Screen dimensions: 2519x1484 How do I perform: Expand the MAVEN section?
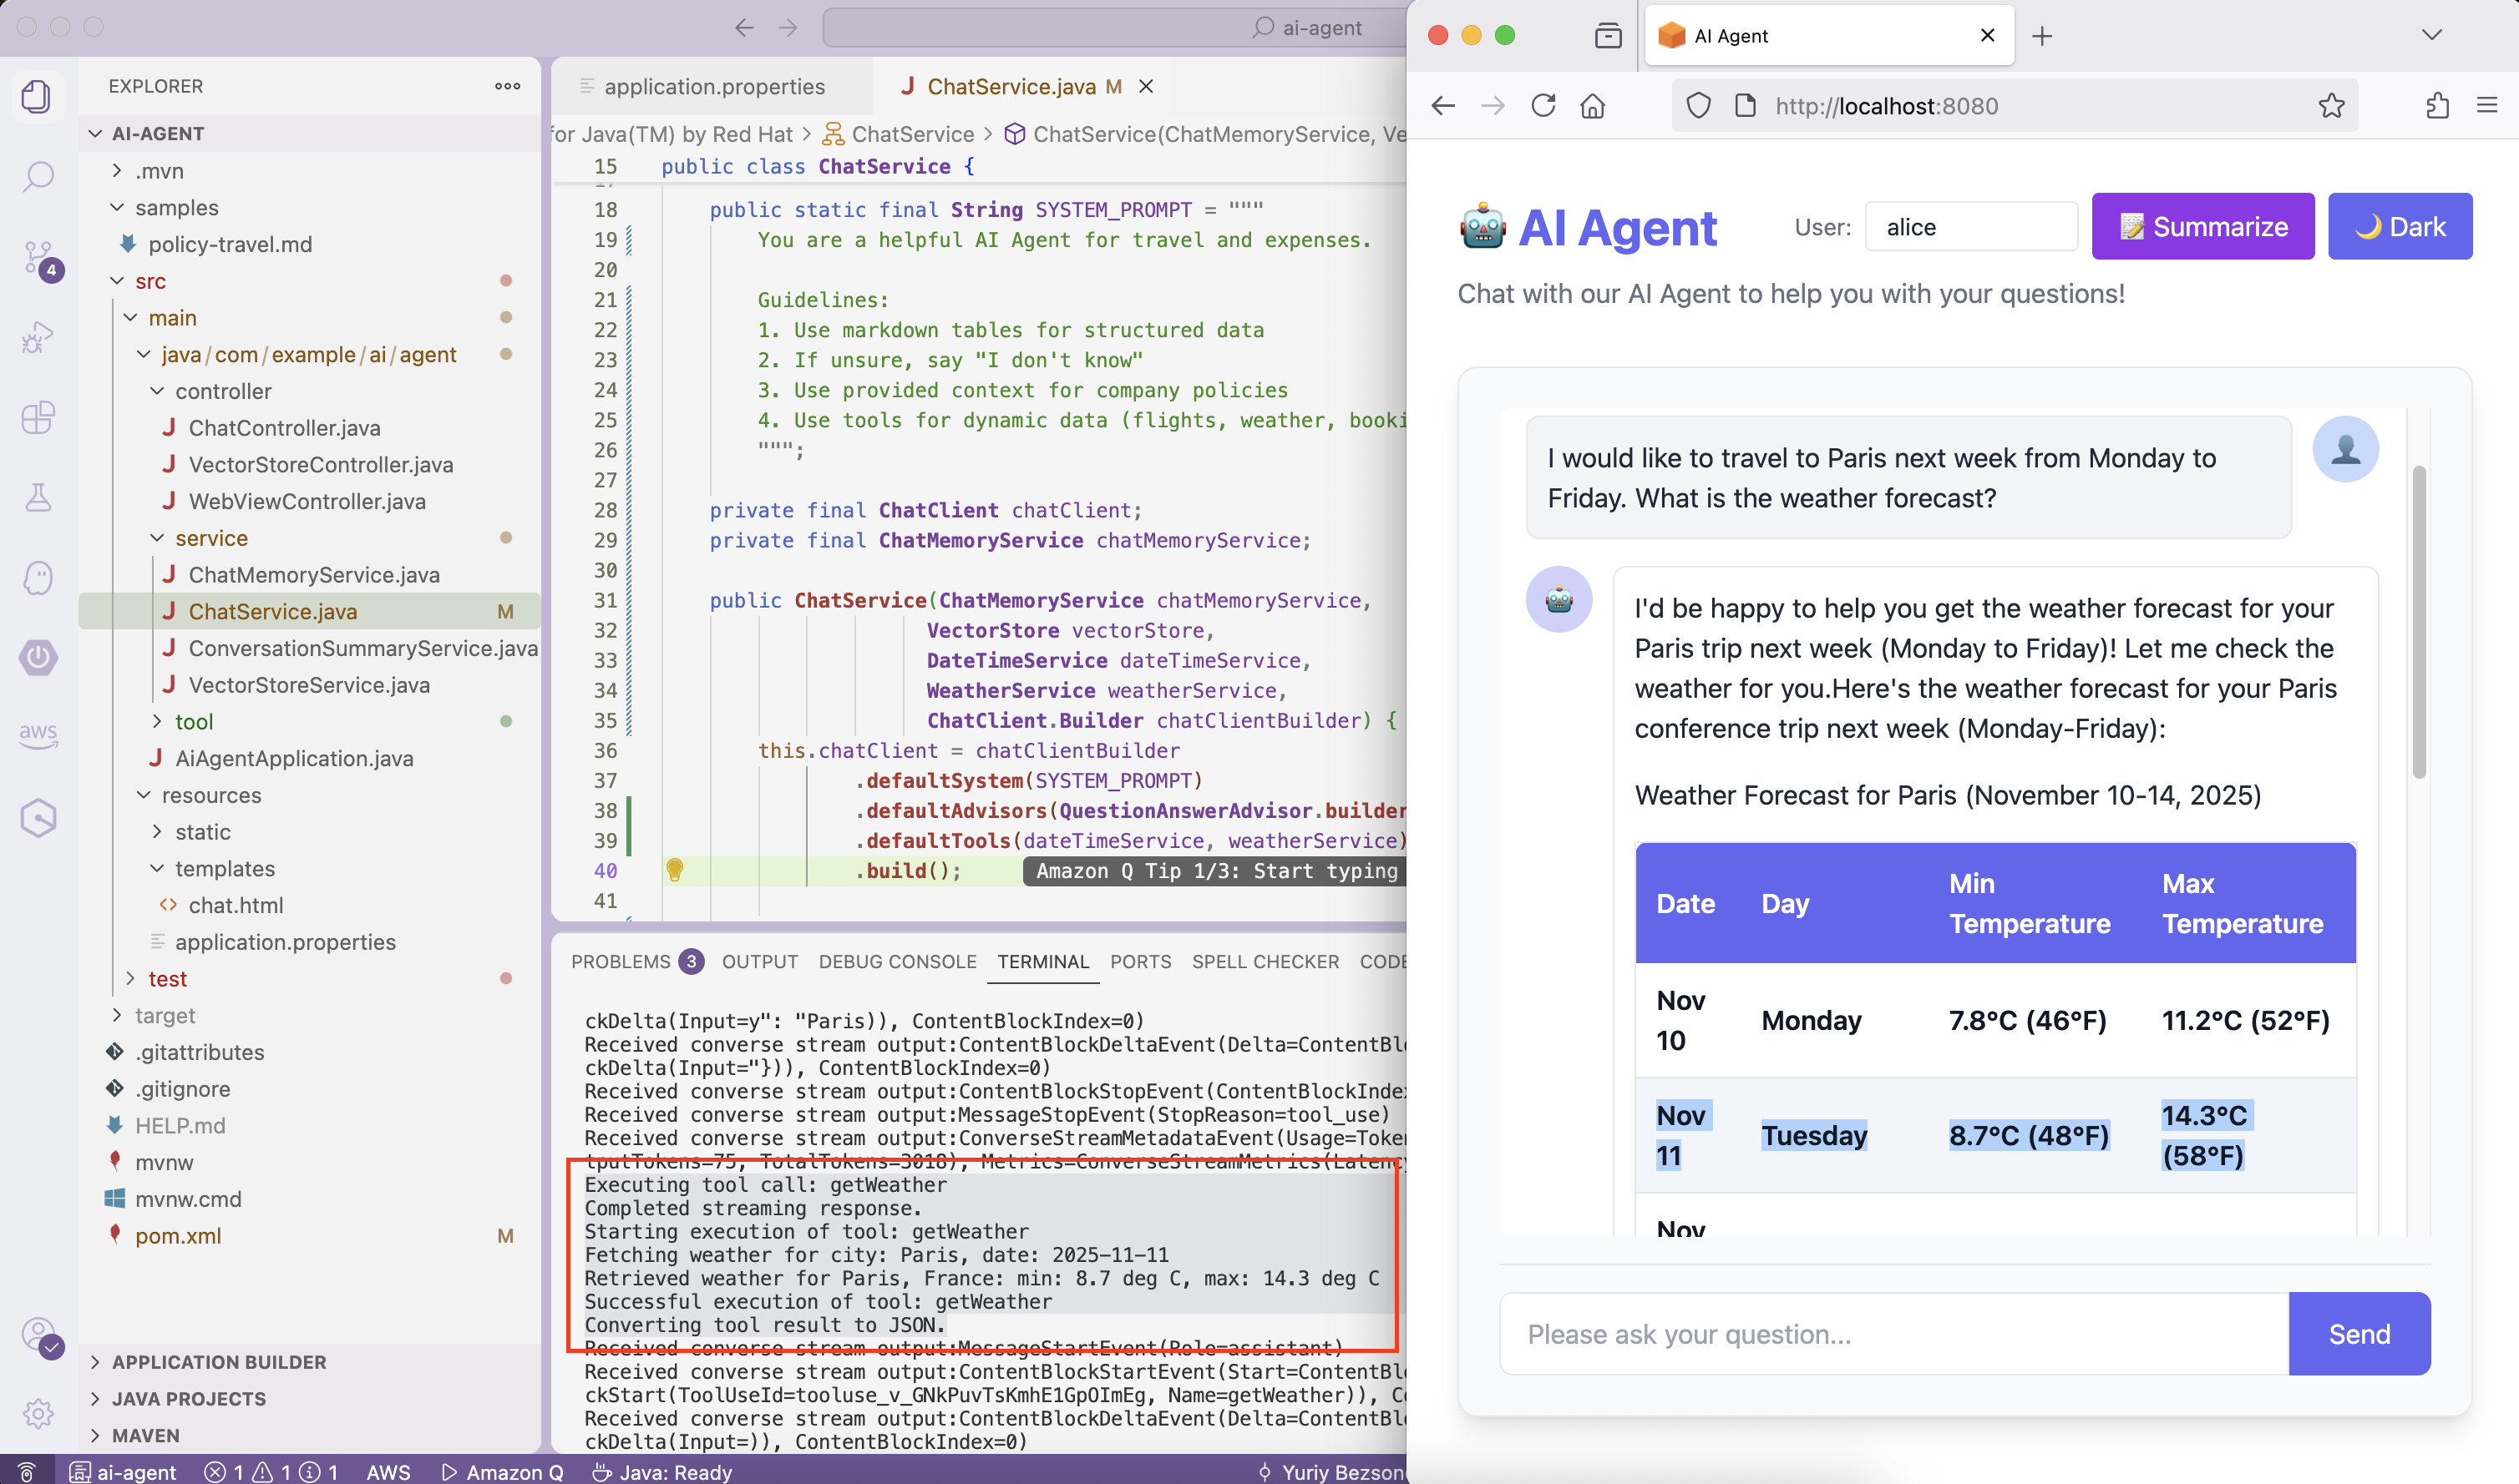point(146,1435)
